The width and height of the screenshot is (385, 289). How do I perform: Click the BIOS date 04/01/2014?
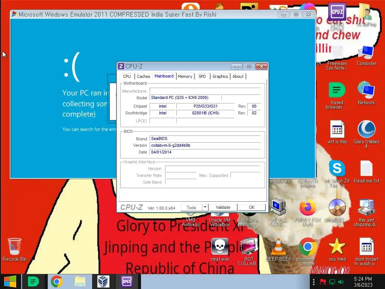coord(205,152)
